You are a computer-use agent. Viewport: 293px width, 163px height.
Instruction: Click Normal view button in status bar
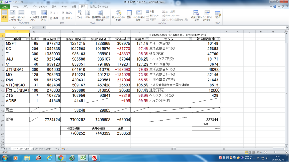pos(246,152)
